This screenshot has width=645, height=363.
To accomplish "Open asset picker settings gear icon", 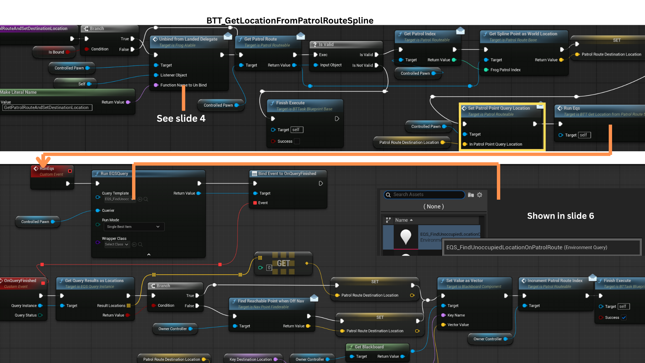I will tap(480, 195).
